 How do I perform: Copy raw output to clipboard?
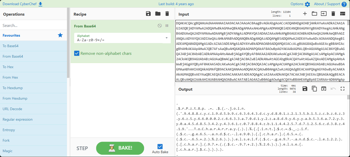tap(314, 89)
